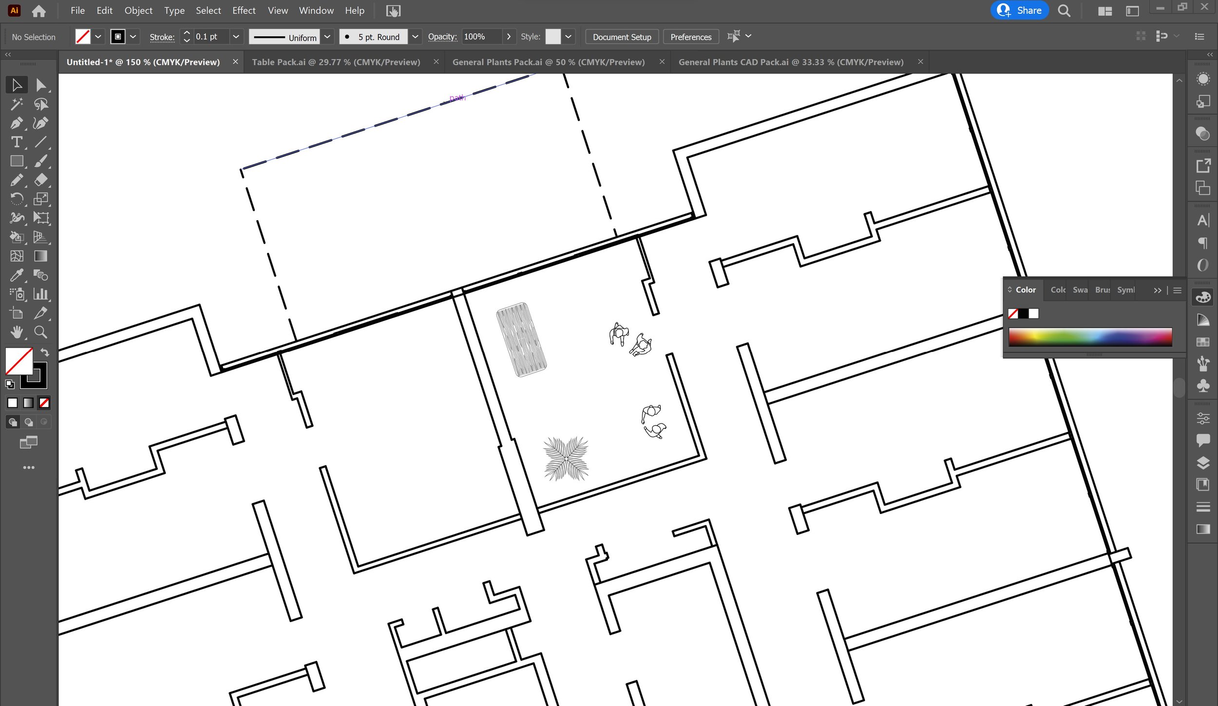Screen dimensions: 1218x706
Task: Select the Line Segment tool
Action: click(x=41, y=142)
